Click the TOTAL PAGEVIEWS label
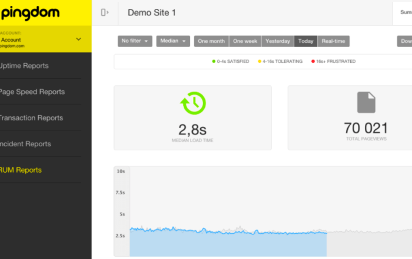 [x=366, y=139]
